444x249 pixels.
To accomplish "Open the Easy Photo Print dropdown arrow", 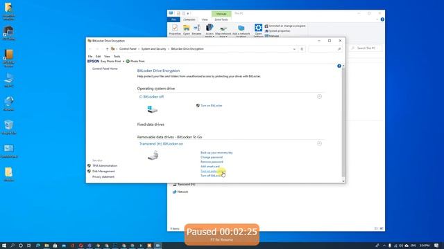I will pos(123,62).
